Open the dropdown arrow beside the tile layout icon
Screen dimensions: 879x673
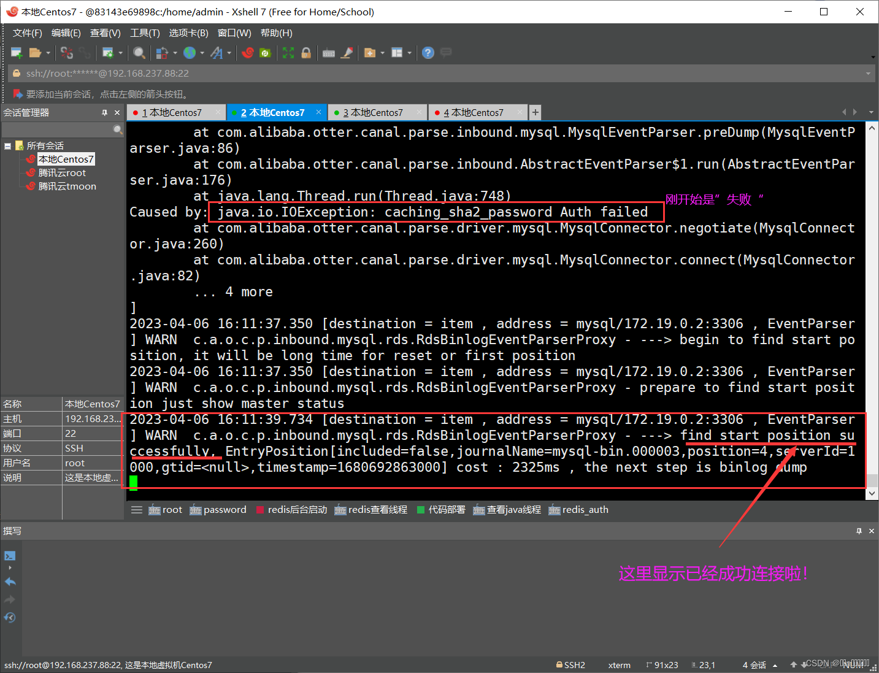point(409,53)
